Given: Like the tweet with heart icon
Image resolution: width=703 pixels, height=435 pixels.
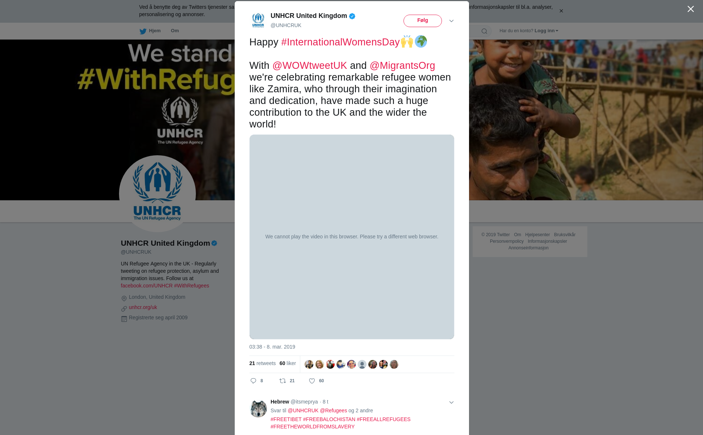Looking at the screenshot, I should pos(312,381).
